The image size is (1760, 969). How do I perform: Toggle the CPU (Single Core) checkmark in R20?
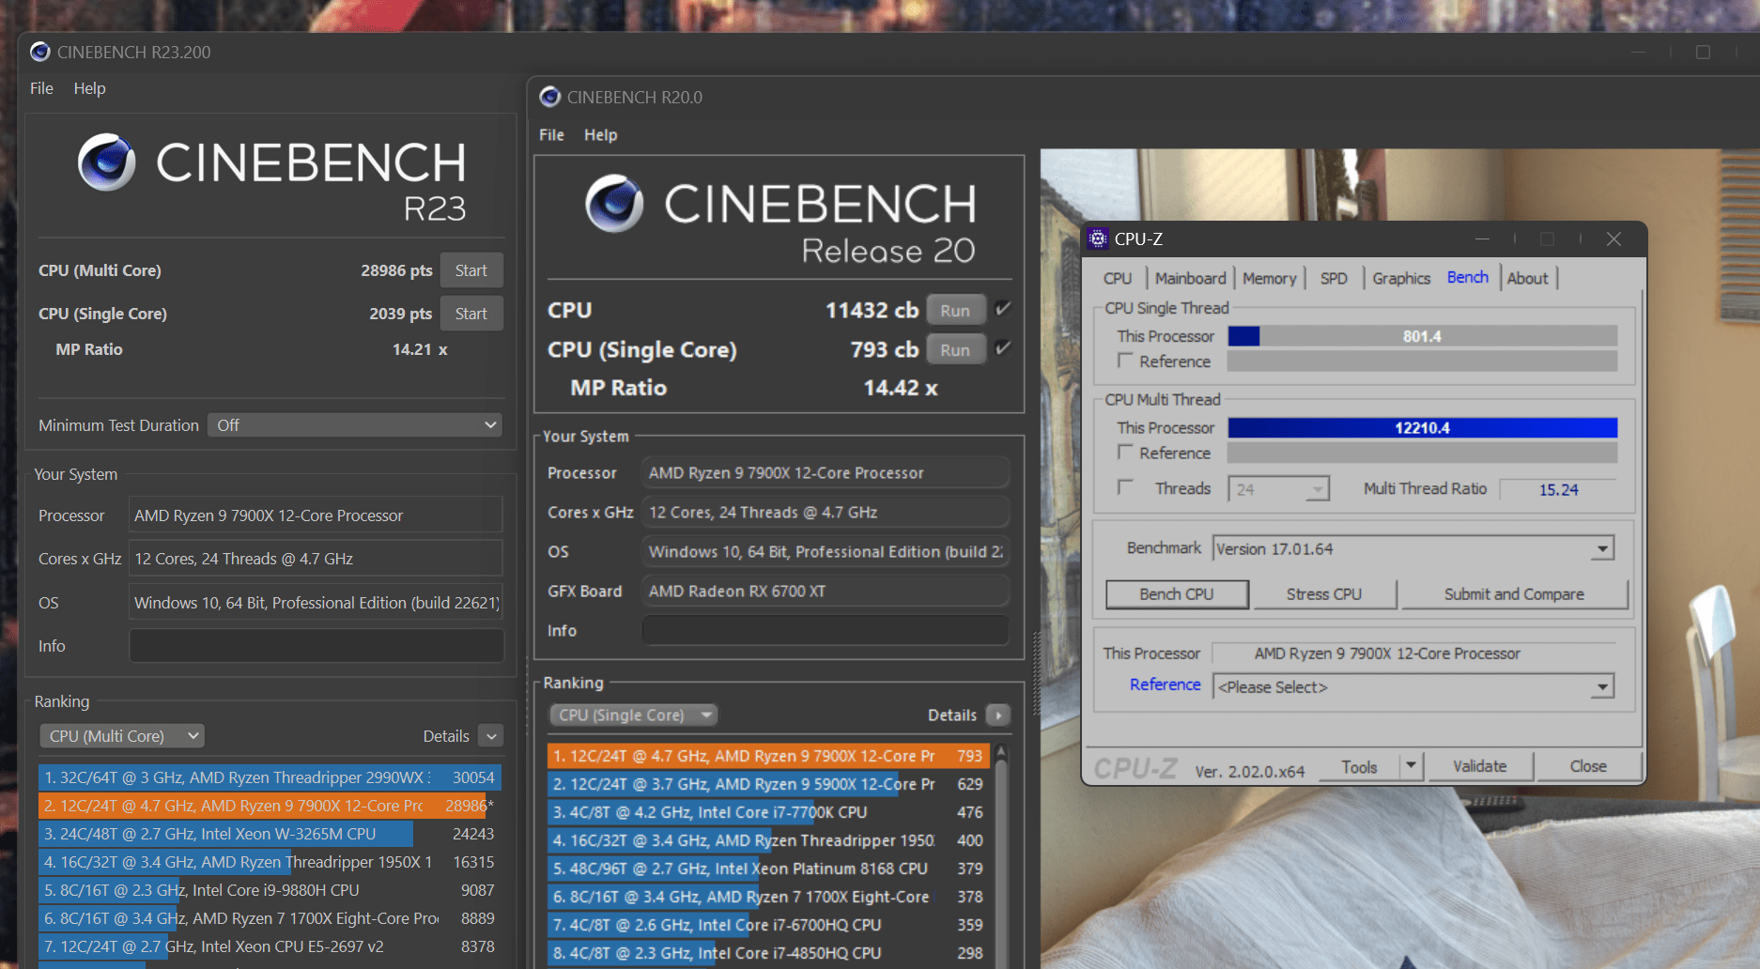pos(1003,348)
